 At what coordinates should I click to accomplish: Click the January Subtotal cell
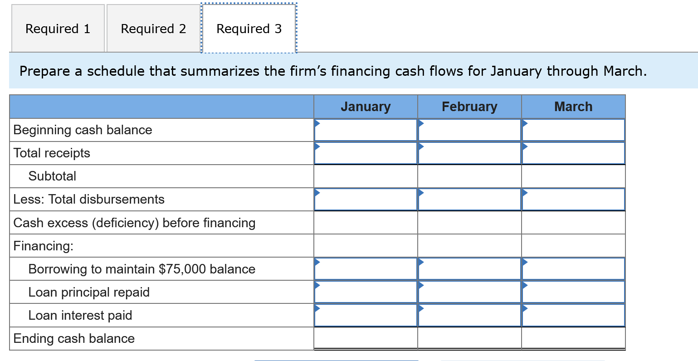point(365,176)
